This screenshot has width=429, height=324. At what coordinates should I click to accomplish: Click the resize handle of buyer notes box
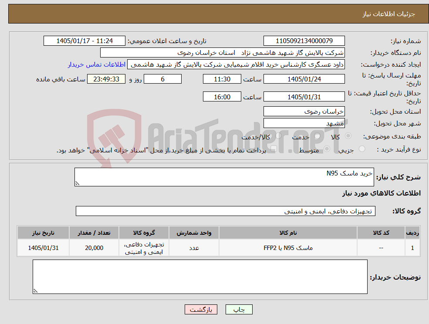click(35, 291)
